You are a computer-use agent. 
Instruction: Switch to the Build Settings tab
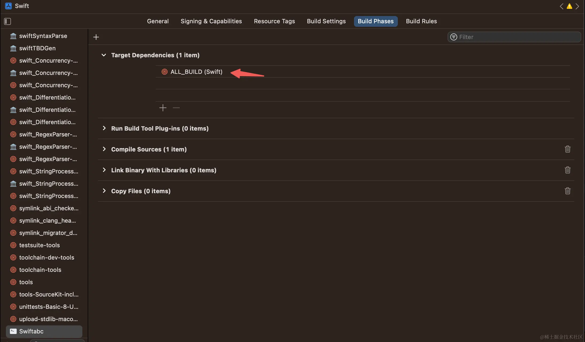pyautogui.click(x=326, y=21)
